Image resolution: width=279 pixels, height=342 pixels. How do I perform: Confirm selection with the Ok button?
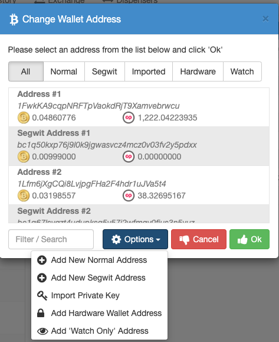250,239
